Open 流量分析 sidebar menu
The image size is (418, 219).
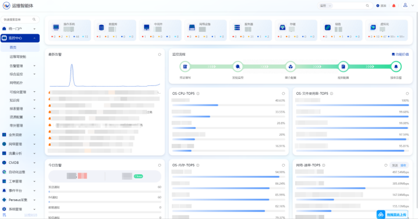pos(20,153)
